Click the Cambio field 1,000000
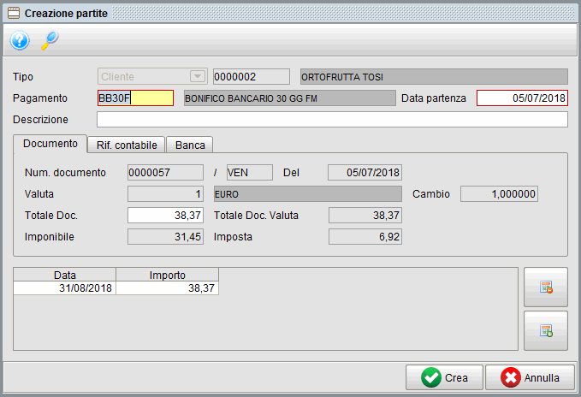Image resolution: width=581 pixels, height=397 pixels. (x=499, y=193)
